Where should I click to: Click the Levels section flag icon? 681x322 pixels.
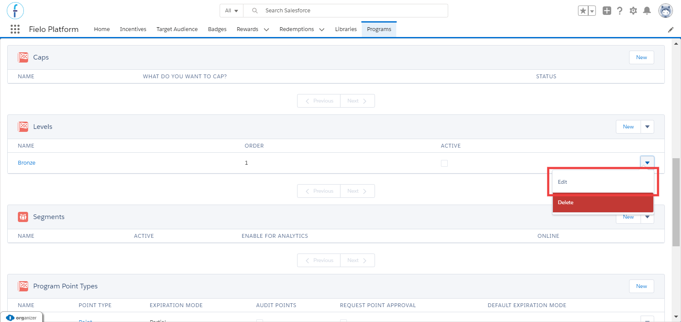[23, 127]
